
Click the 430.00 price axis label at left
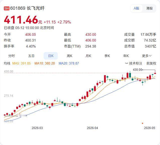point(9,71)
